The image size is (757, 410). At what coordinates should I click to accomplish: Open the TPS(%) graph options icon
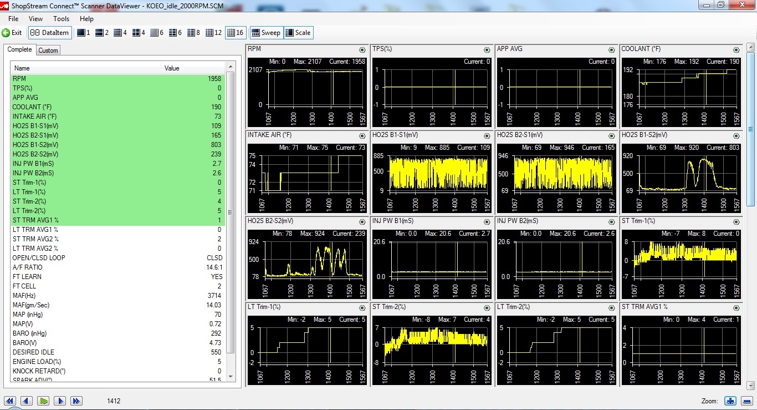487,50
